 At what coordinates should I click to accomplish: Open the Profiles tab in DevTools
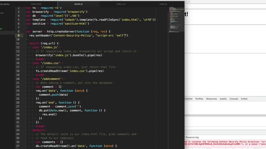(x=199, y=99)
